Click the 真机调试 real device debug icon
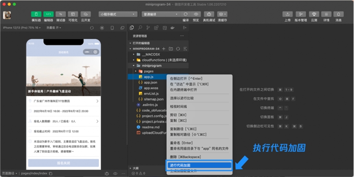354x177 pixels. coord(210,14)
